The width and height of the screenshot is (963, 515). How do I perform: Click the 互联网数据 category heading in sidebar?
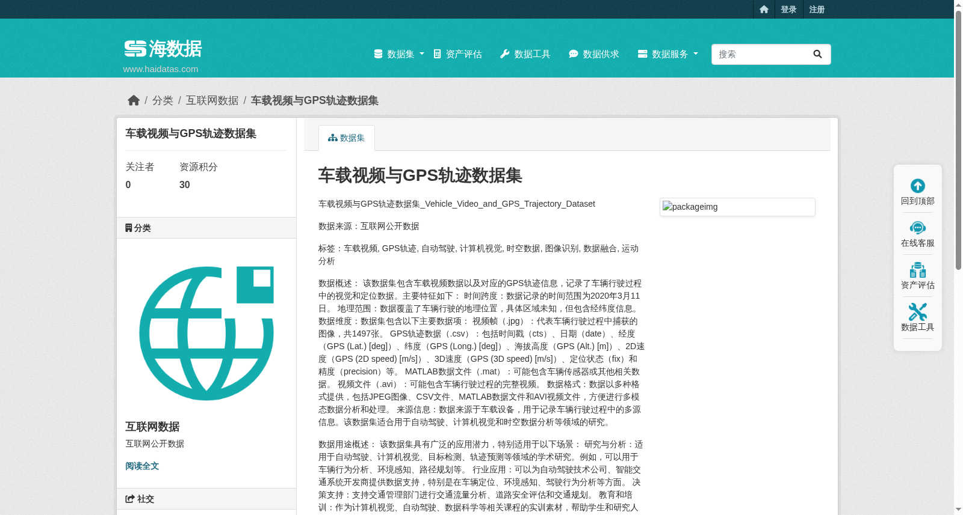[x=152, y=427]
